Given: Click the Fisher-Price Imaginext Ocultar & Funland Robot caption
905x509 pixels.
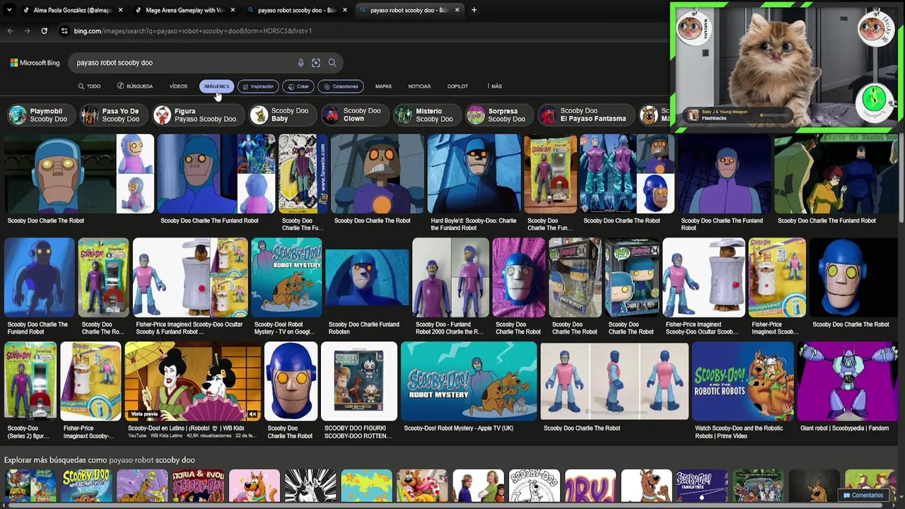Looking at the screenshot, I should (189, 328).
